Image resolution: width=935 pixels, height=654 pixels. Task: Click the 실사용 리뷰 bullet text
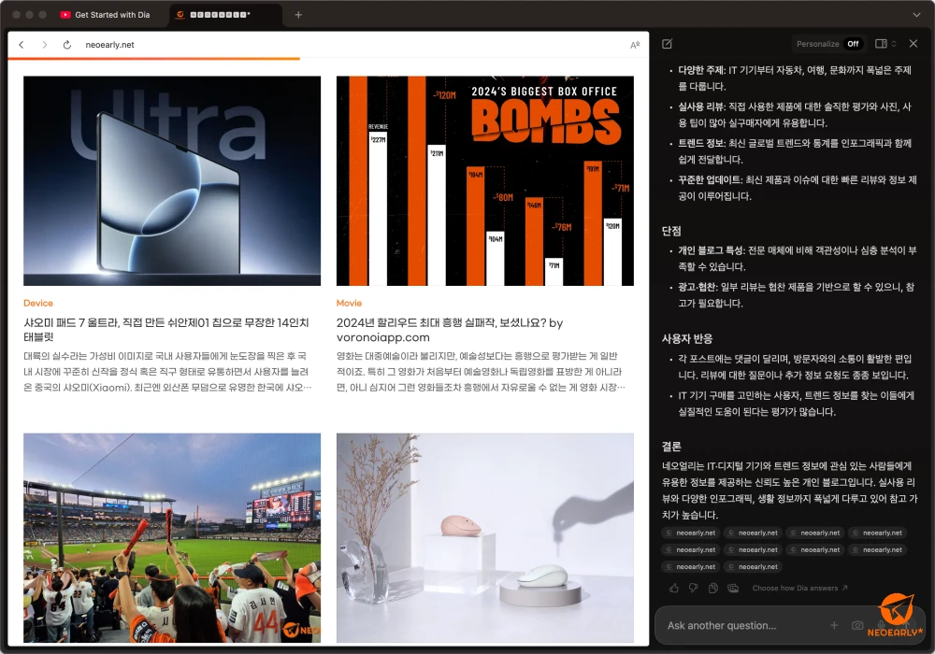pyautogui.click(x=794, y=114)
